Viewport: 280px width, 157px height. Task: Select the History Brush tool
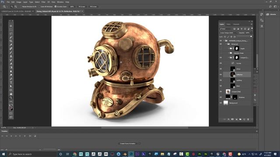click(11, 60)
